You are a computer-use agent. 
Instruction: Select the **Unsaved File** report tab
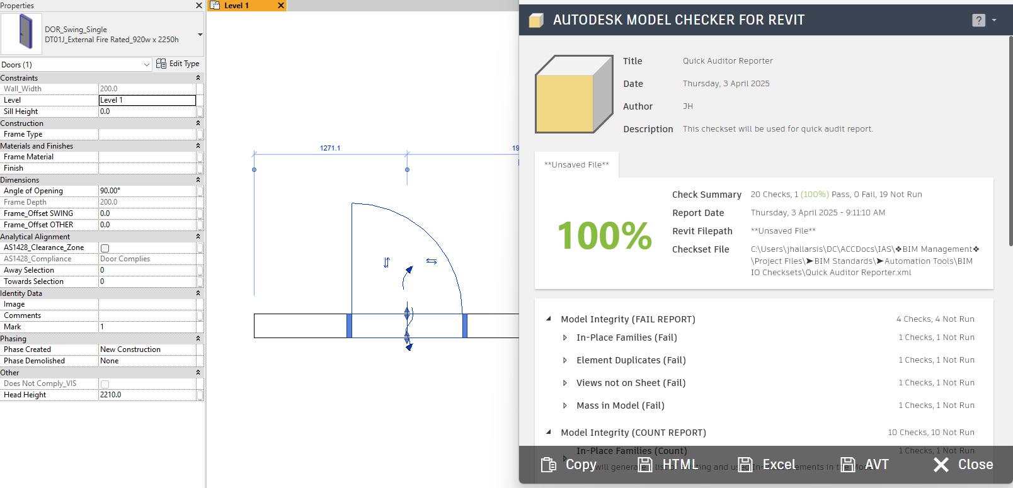(576, 165)
